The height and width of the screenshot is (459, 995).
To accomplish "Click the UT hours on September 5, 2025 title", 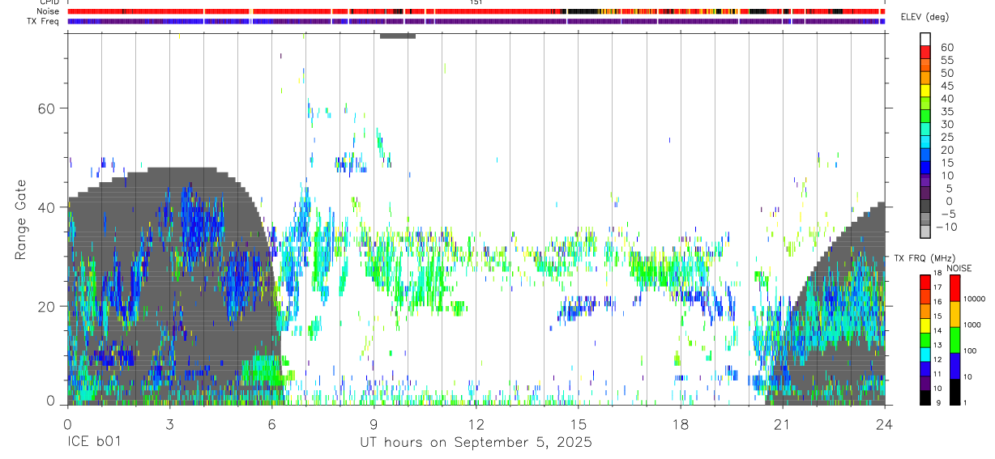I will [x=476, y=443].
